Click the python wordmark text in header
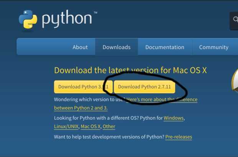The height and width of the screenshot is (157, 238). click(67, 20)
